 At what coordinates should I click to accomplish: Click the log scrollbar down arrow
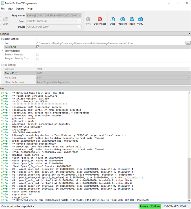(x=189, y=201)
